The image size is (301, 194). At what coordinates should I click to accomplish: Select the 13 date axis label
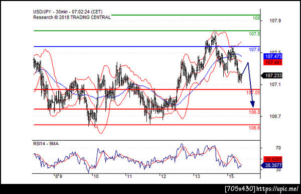pos(197,176)
